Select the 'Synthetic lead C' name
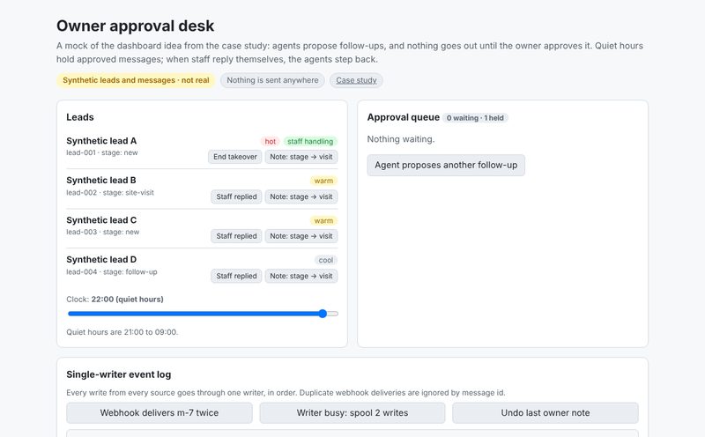Screen dimensions: 705x437 (101, 220)
